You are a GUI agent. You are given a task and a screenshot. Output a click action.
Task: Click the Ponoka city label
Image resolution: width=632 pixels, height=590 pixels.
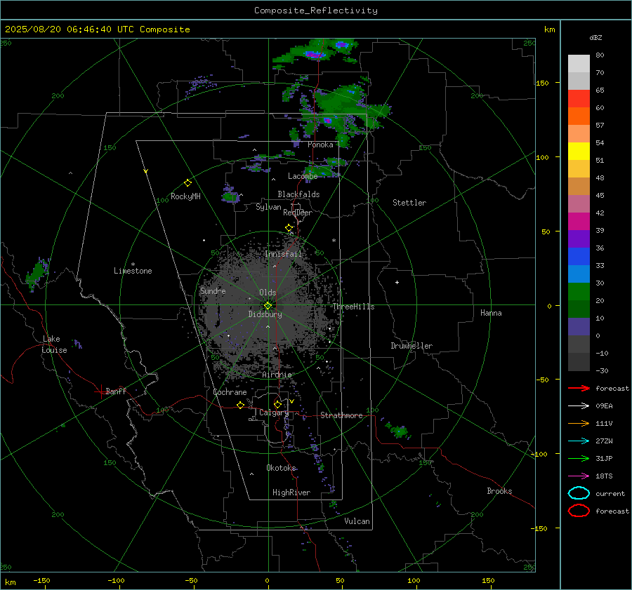pyautogui.click(x=320, y=145)
